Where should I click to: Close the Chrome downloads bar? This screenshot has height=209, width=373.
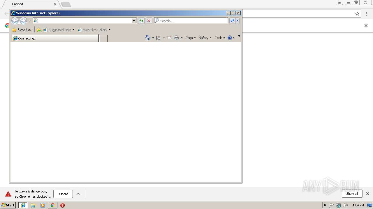(367, 194)
